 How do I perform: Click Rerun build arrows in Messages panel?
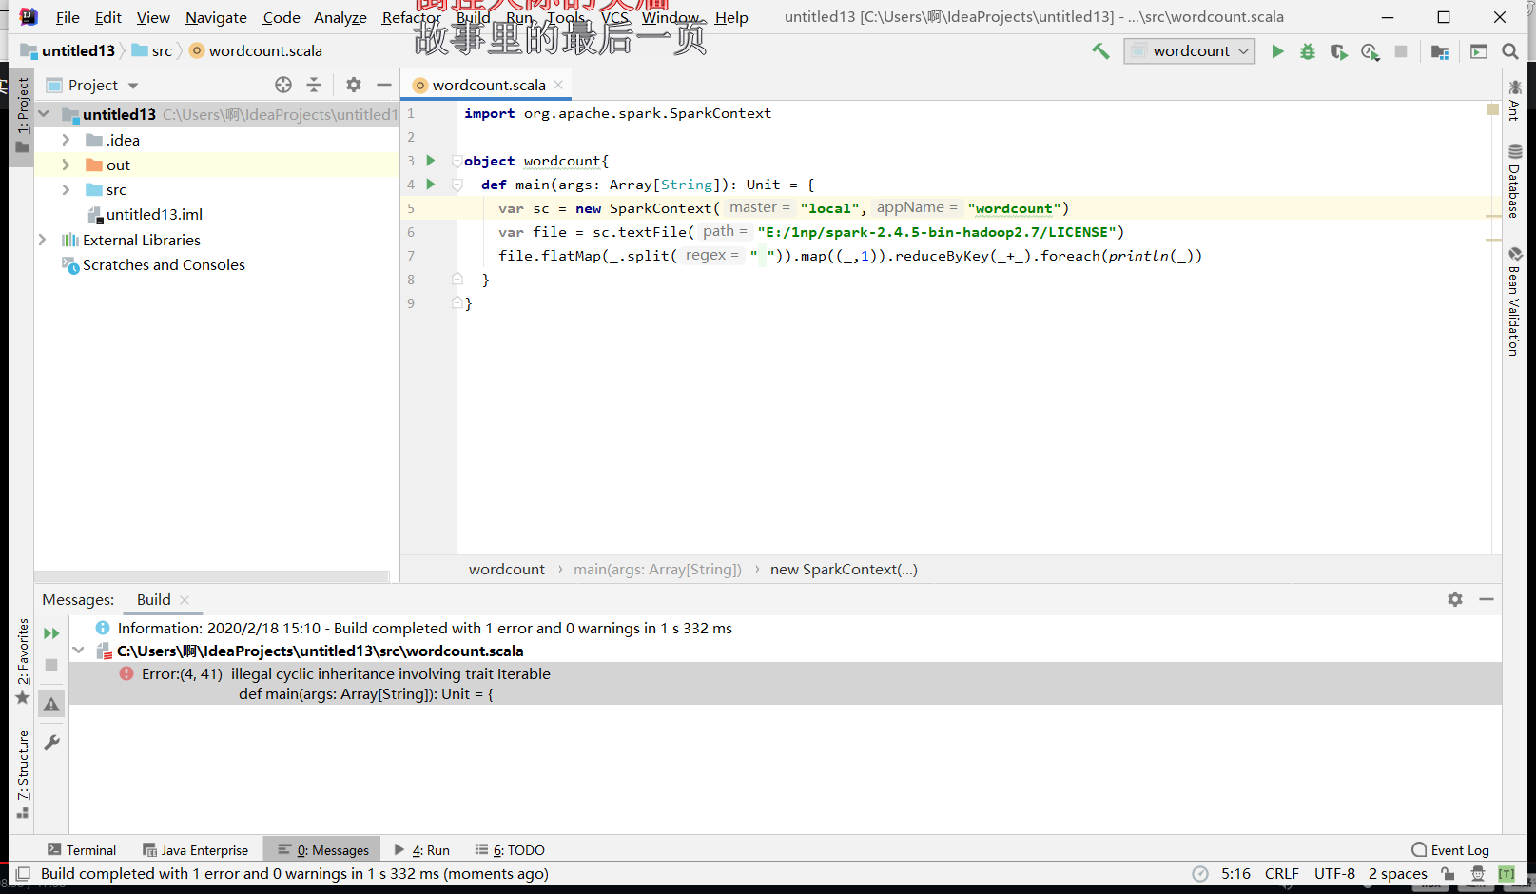click(51, 633)
